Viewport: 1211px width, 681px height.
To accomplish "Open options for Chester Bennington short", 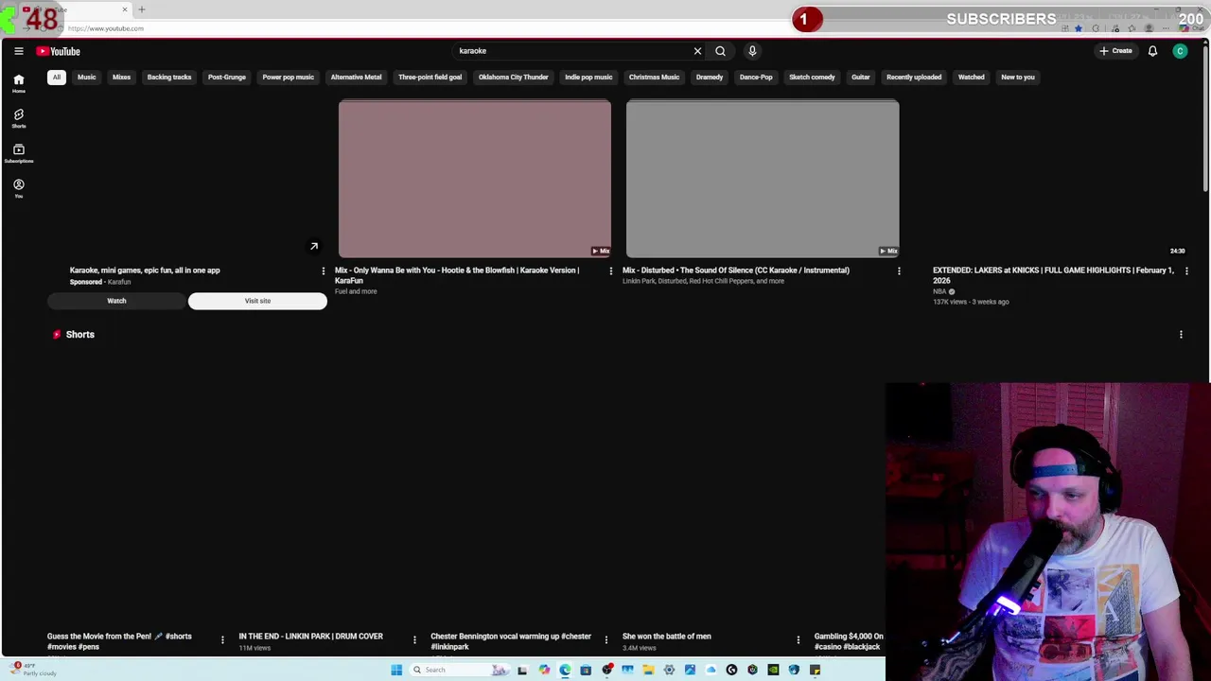I will [x=605, y=639].
